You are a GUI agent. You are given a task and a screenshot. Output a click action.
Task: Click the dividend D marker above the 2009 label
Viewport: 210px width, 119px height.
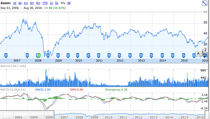(58, 55)
